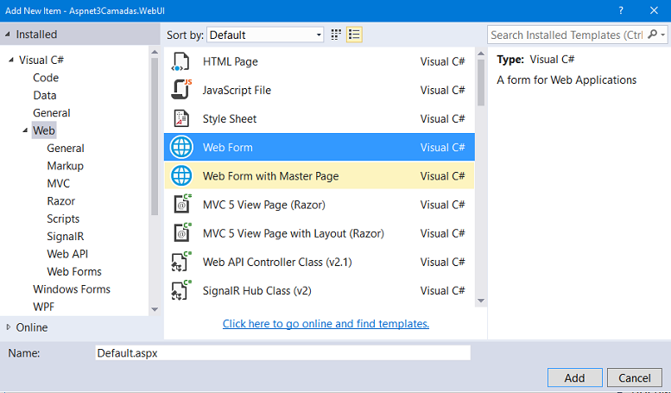
Task: Choose SignalR Hub Class (v2)
Action: coord(320,291)
